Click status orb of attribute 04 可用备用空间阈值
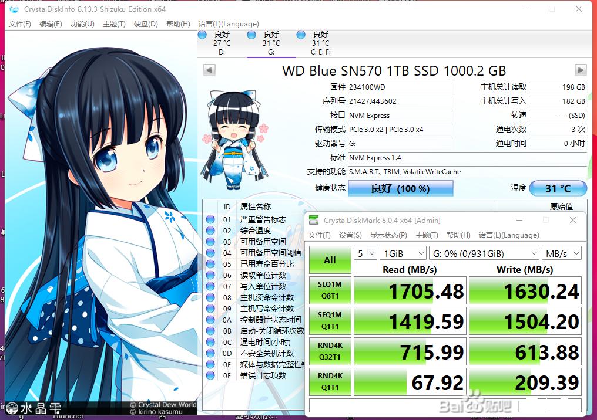This screenshot has width=597, height=420. 210,253
